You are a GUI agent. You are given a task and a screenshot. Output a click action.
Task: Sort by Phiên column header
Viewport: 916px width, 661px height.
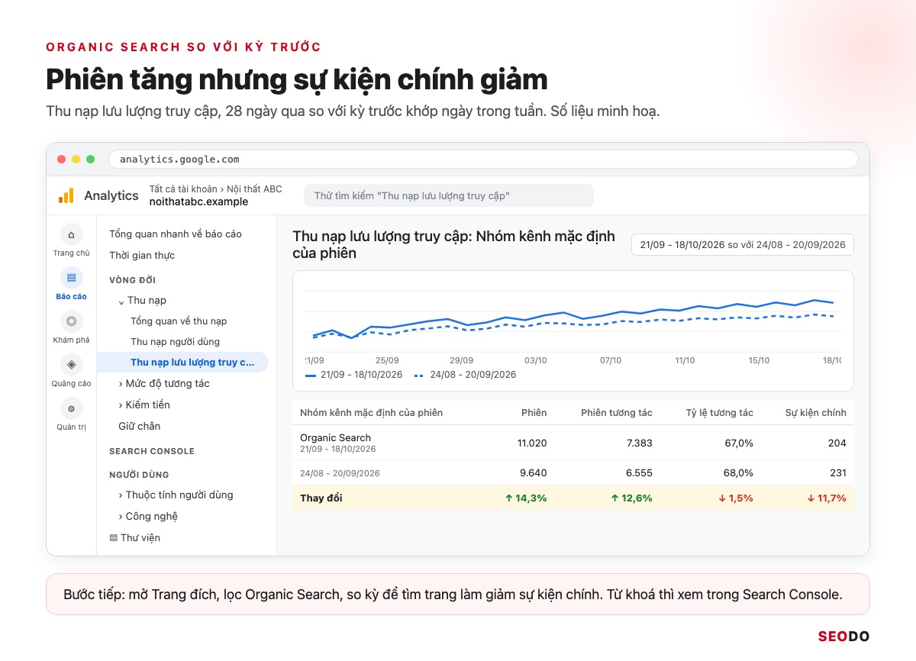pos(534,412)
